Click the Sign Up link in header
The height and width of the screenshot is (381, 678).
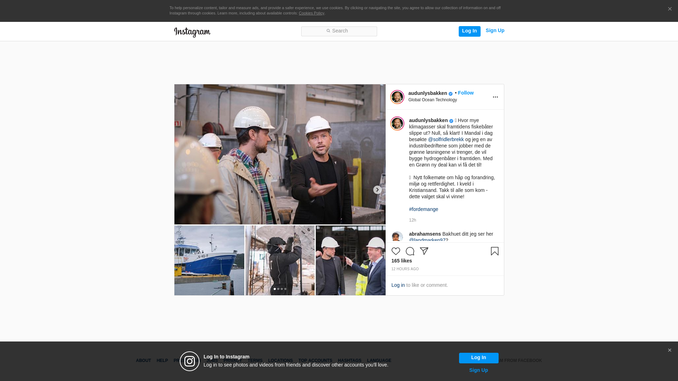pos(495,31)
